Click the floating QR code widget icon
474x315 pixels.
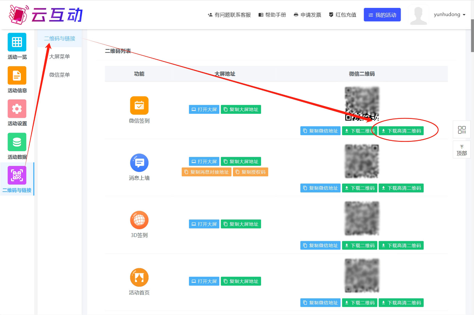pos(462,130)
